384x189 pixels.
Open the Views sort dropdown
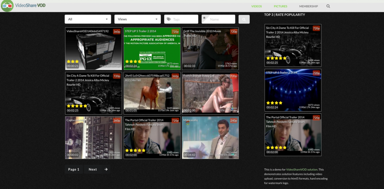tap(137, 19)
